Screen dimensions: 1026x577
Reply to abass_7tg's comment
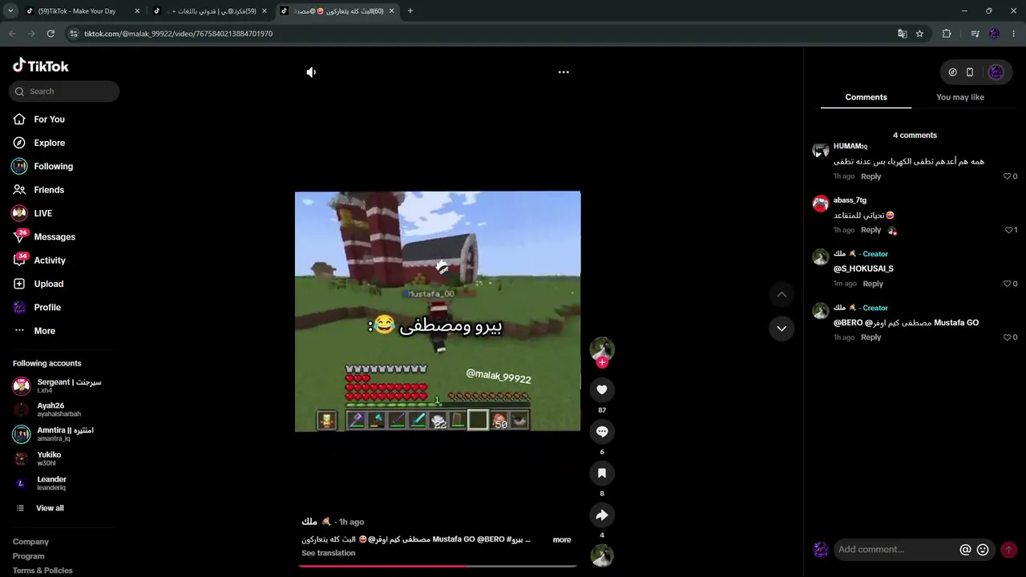pos(870,230)
